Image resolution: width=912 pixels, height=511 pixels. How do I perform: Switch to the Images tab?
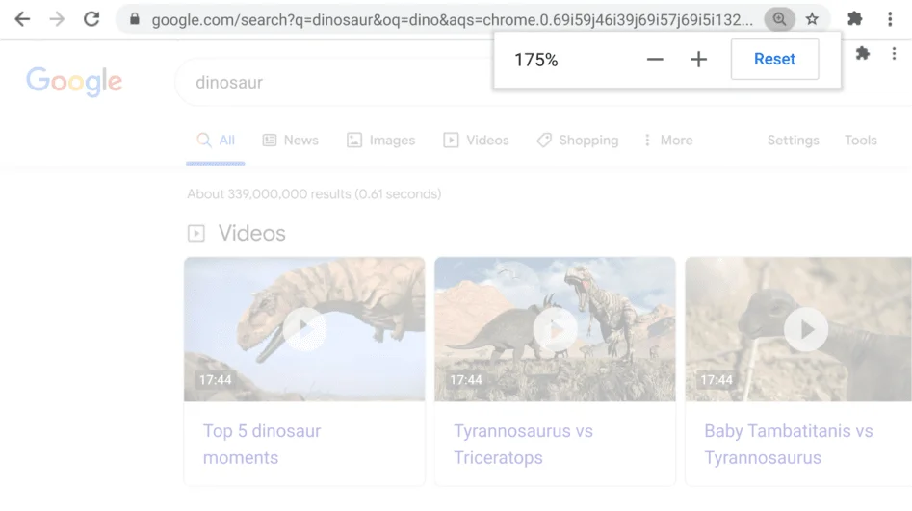tap(380, 141)
